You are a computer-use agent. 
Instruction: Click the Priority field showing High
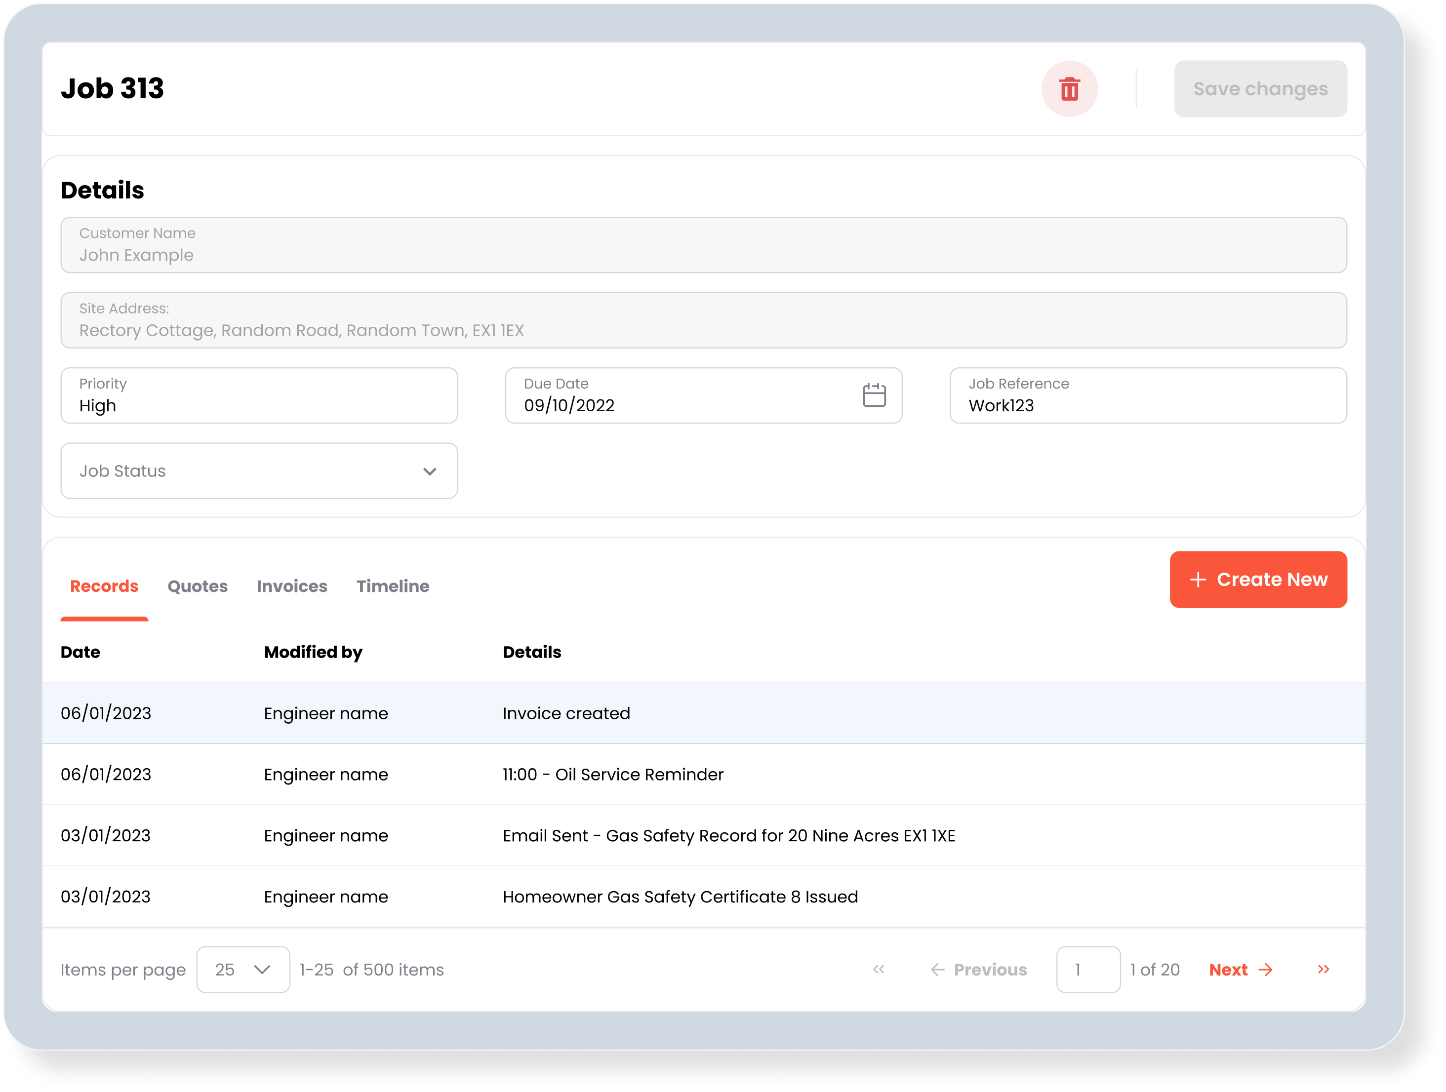(x=259, y=396)
